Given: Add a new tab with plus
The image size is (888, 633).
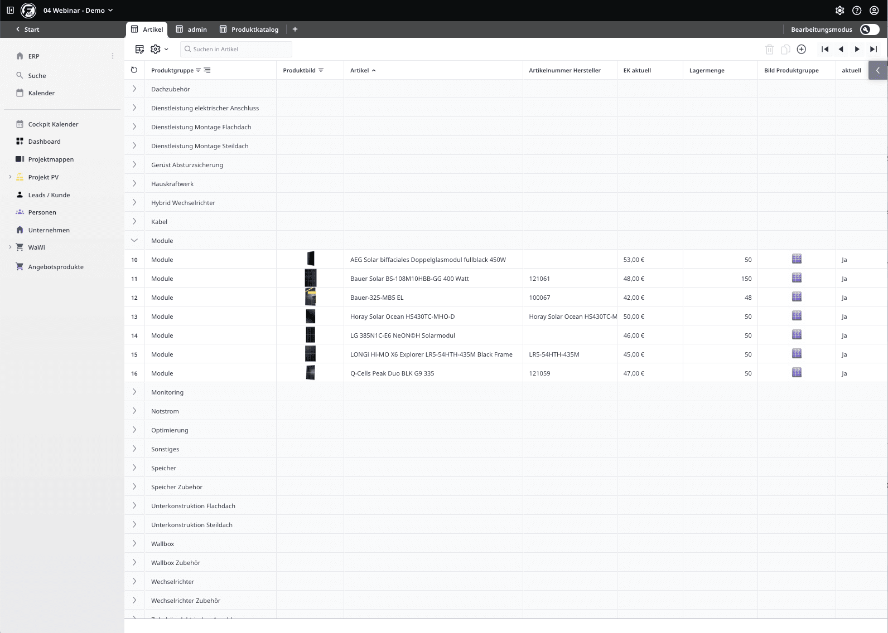Looking at the screenshot, I should [295, 30].
